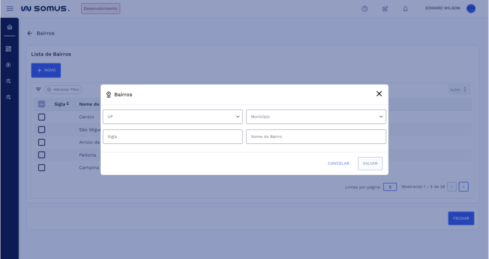Check the box for Centro row
Image resolution: width=489 pixels, height=259 pixels.
41,117
